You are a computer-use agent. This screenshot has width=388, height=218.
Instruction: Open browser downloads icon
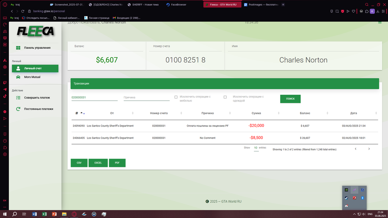(x=378, y=11)
